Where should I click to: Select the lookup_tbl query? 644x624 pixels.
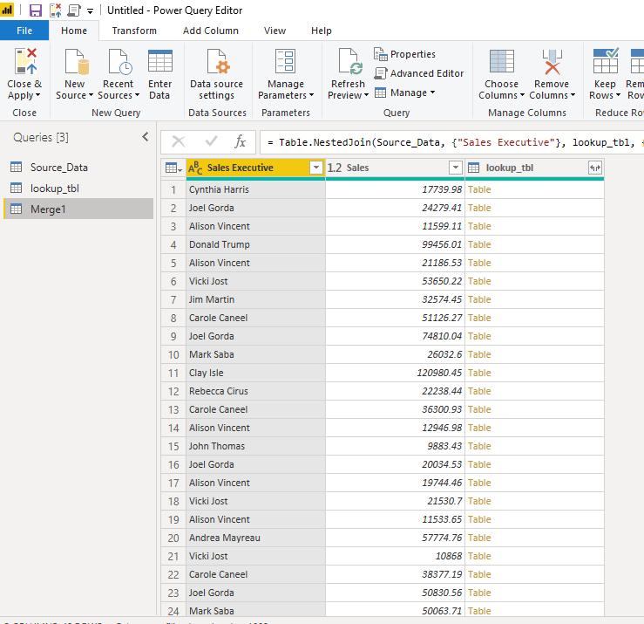[x=78, y=189]
